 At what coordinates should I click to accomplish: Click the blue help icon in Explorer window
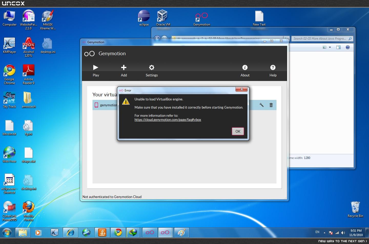[348, 47]
